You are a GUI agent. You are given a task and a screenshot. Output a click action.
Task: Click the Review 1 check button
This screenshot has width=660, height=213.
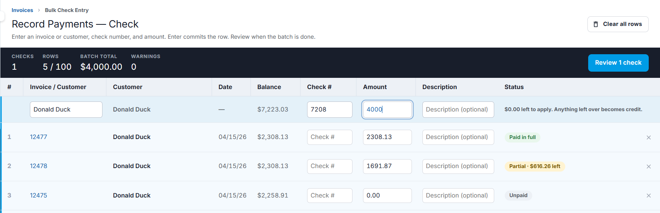pyautogui.click(x=618, y=63)
